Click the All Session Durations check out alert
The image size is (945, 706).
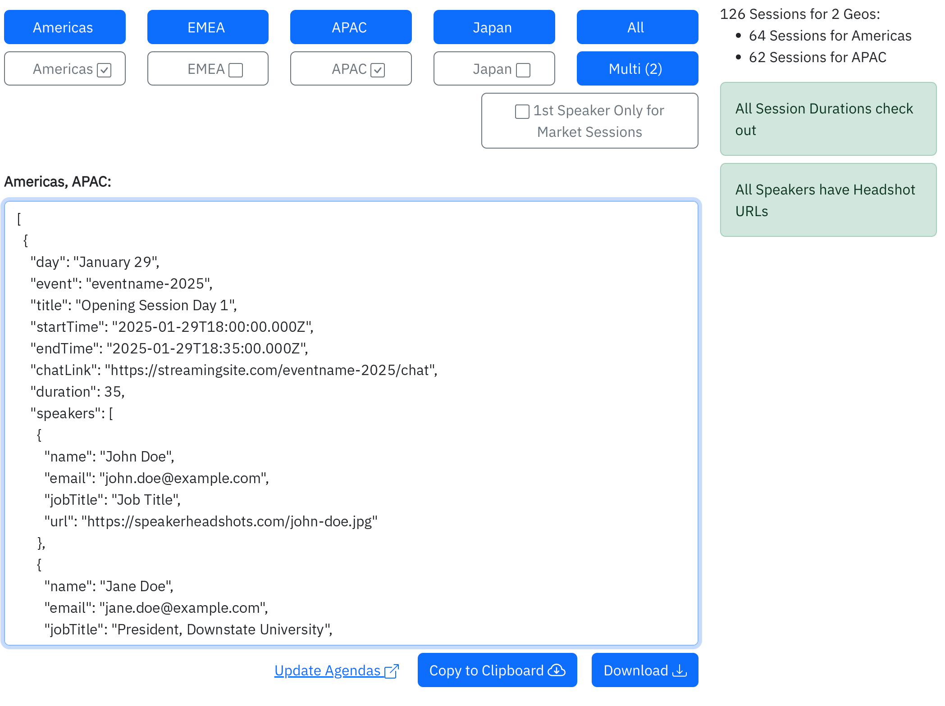(828, 119)
